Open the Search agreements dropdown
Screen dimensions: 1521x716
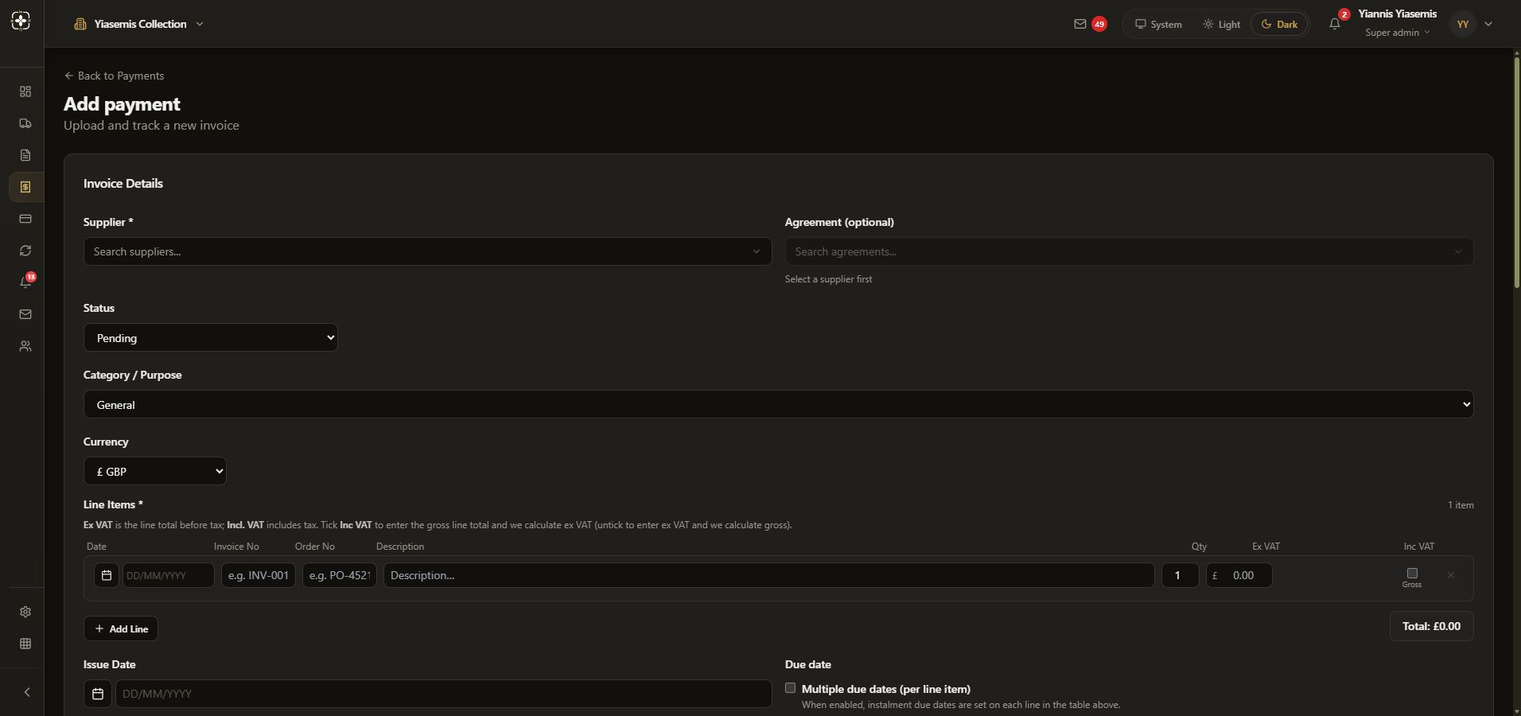tap(1129, 251)
